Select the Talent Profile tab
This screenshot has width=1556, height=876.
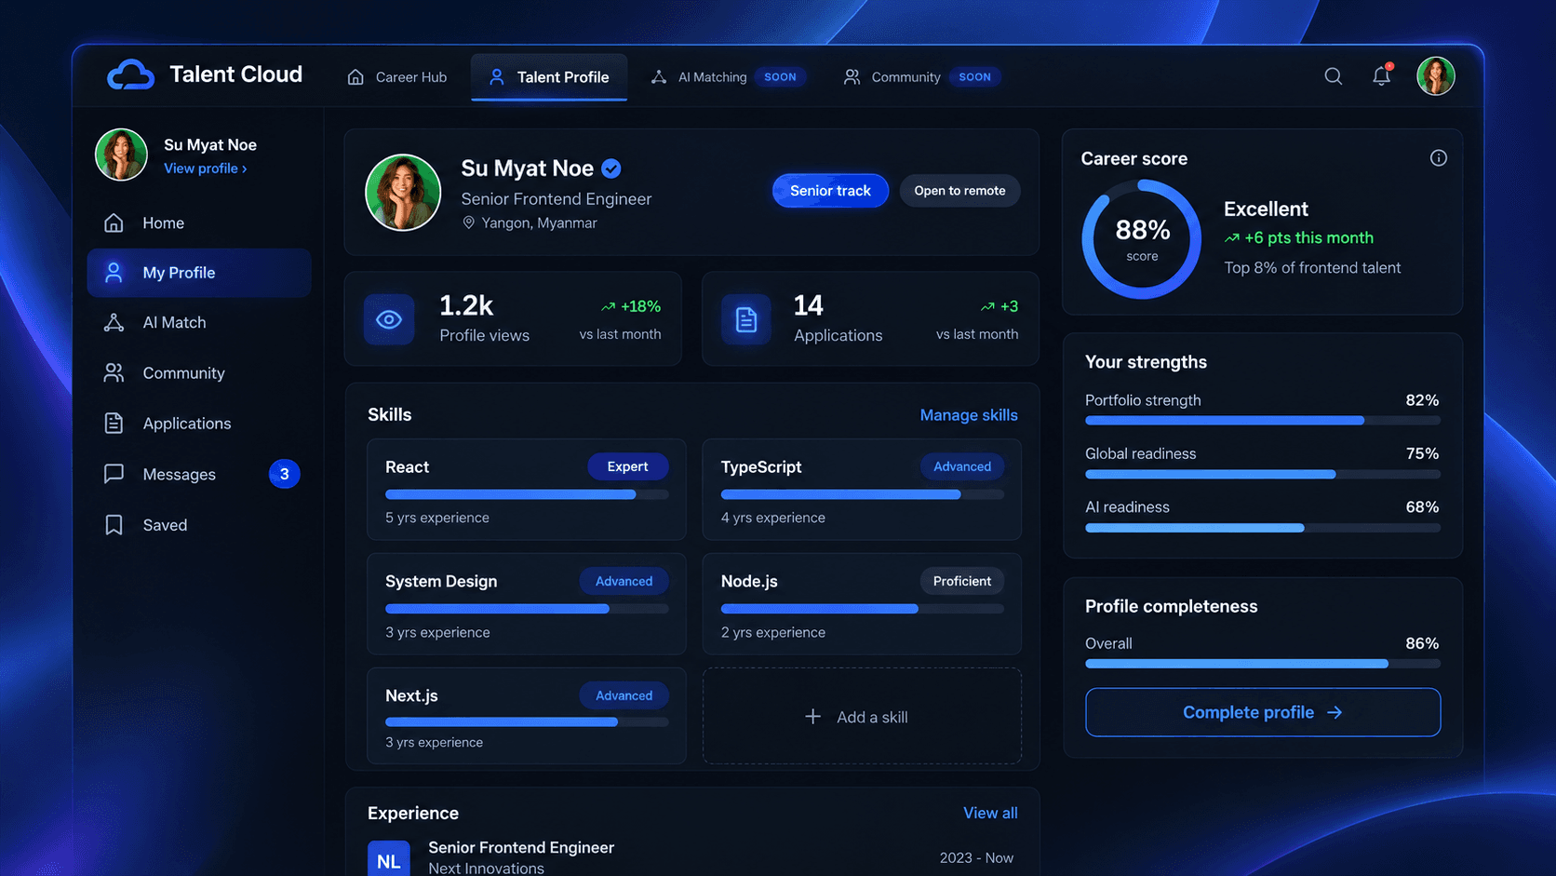pos(549,77)
